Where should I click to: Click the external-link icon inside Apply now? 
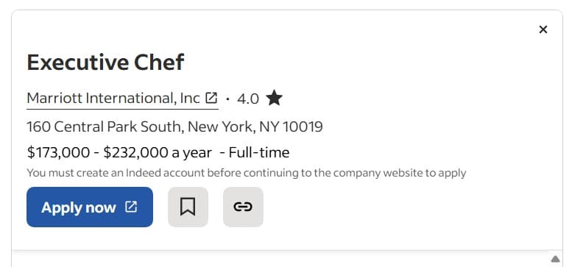click(131, 207)
